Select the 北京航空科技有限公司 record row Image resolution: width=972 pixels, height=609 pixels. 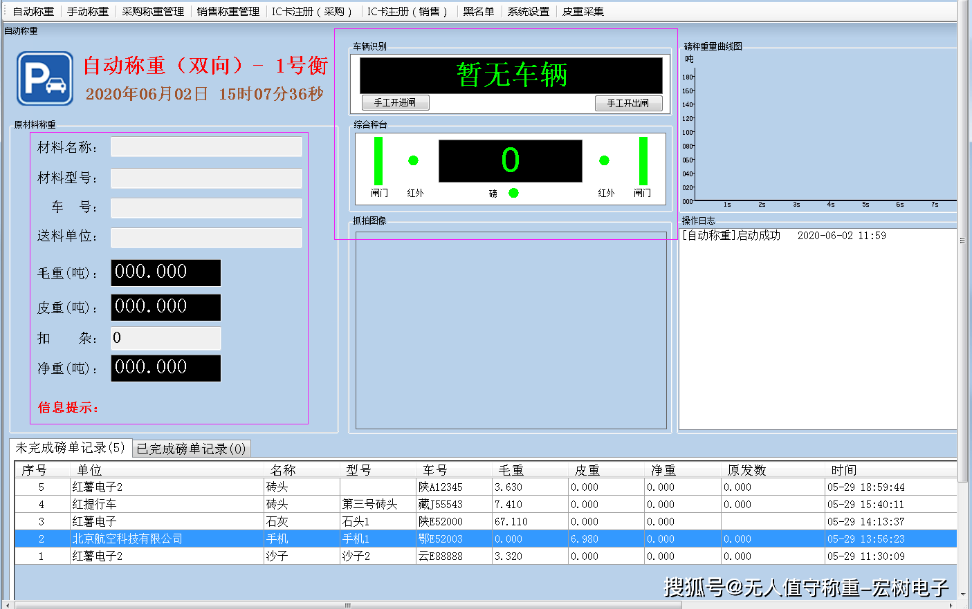(x=486, y=538)
